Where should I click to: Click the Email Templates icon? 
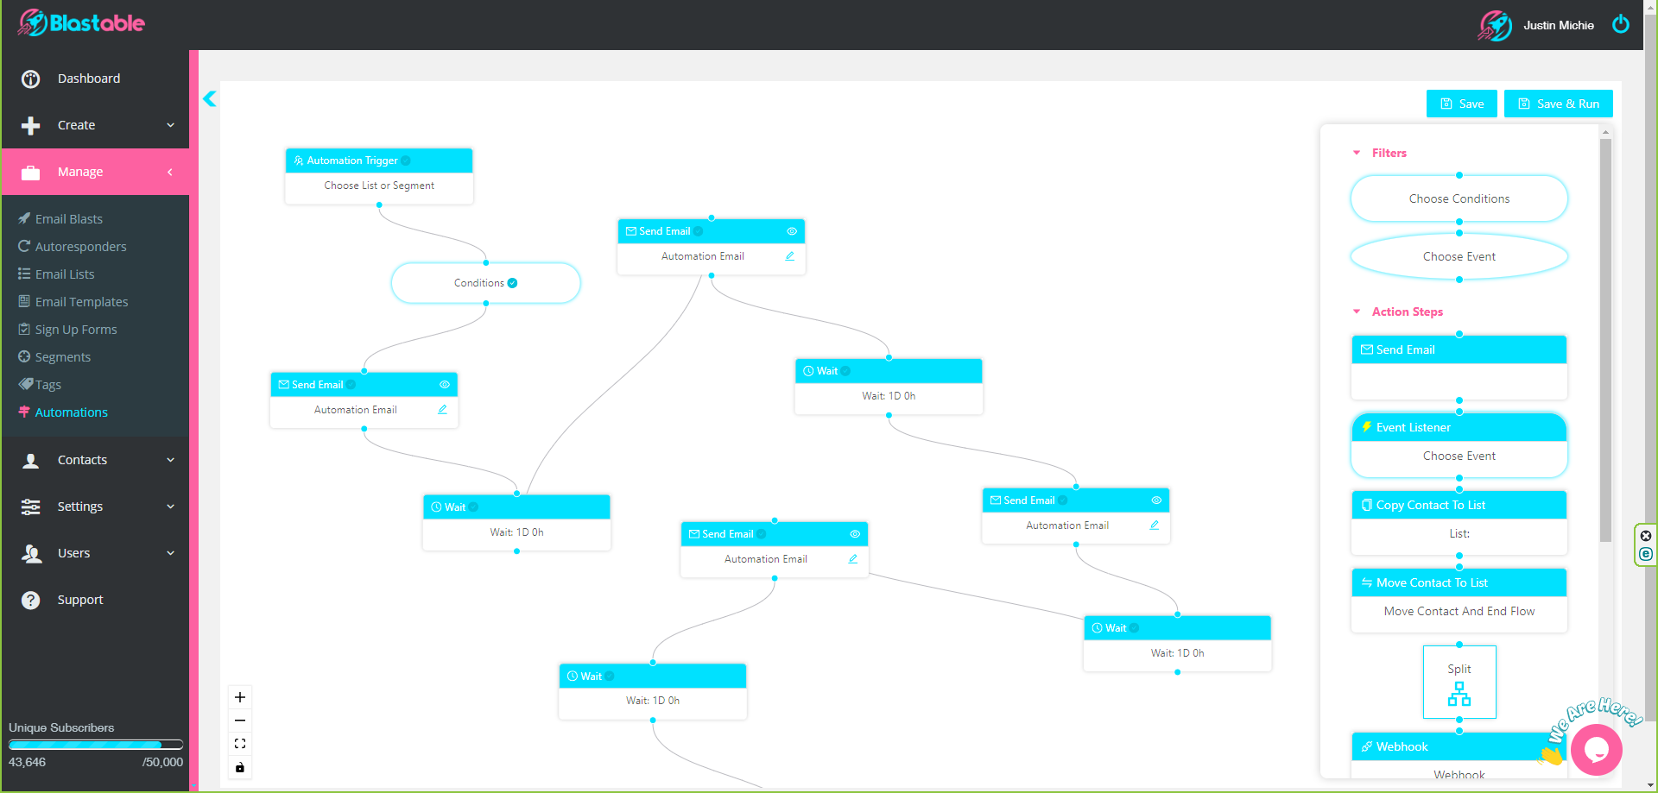point(23,301)
